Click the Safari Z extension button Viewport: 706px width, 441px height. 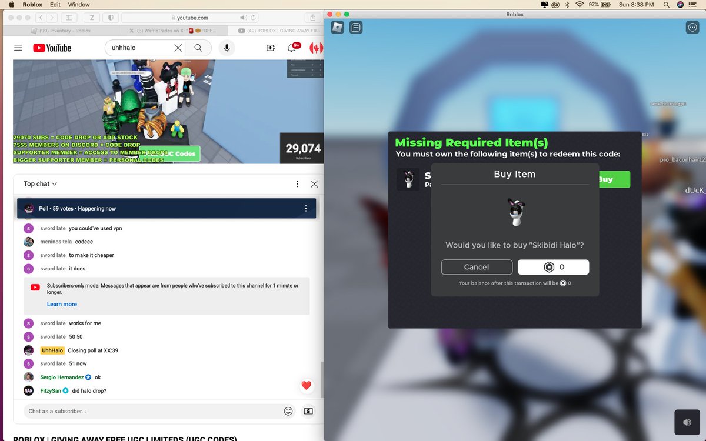(x=92, y=18)
